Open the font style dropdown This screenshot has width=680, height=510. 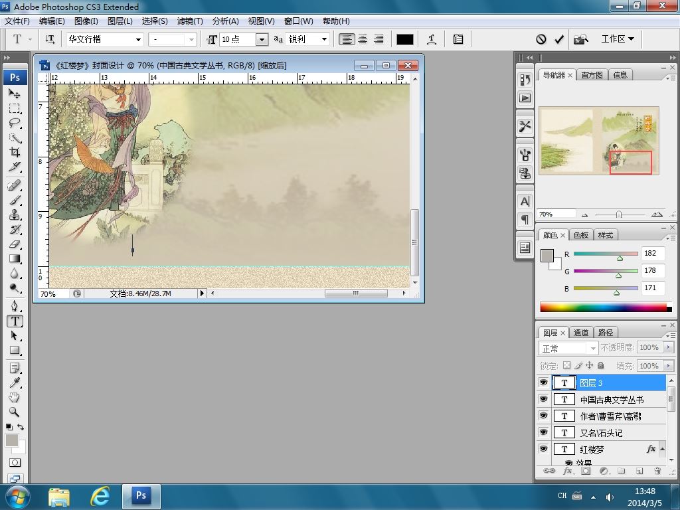point(191,39)
